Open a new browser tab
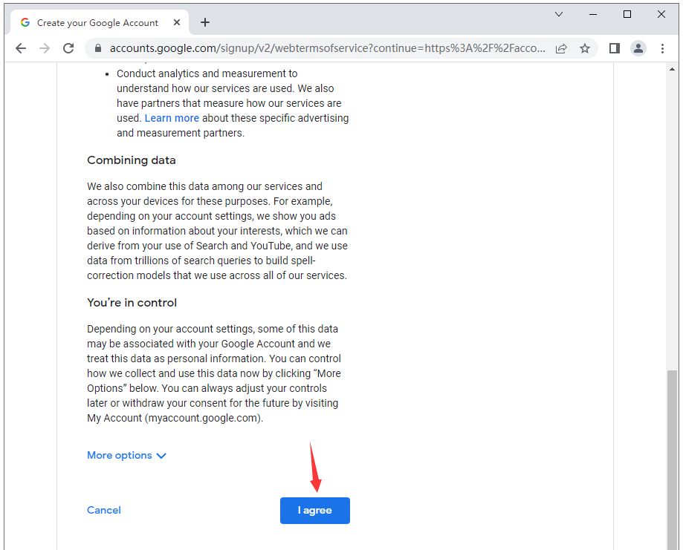This screenshot has width=683, height=550. point(205,22)
